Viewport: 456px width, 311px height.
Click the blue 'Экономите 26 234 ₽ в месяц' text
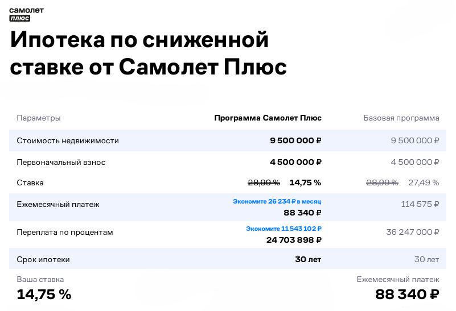277,201
